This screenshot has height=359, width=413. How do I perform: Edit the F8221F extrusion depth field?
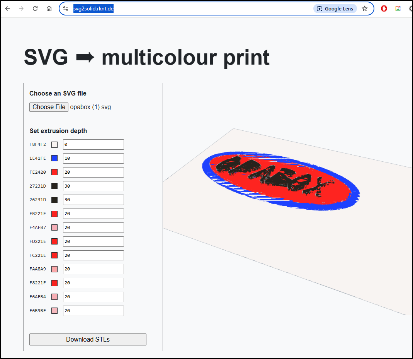coord(93,283)
